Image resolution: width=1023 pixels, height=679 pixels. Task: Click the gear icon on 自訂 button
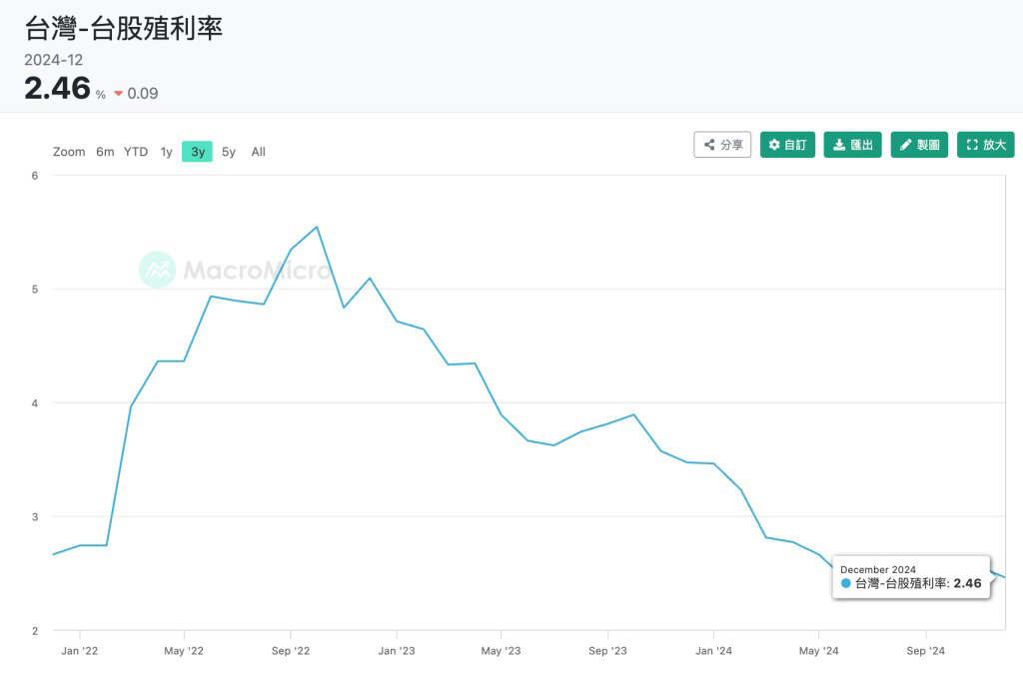coord(774,145)
